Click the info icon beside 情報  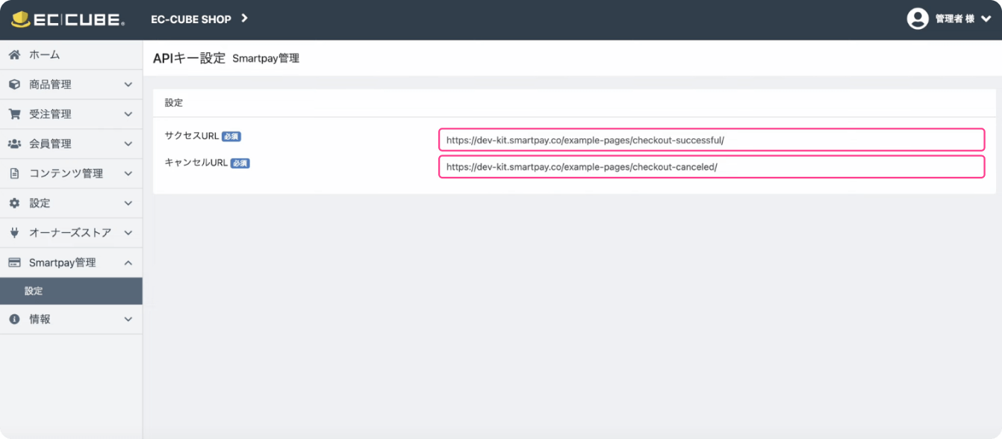[x=14, y=319]
